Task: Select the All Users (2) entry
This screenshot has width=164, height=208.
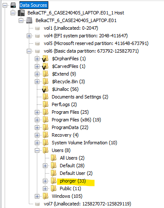Action: tap(72, 158)
